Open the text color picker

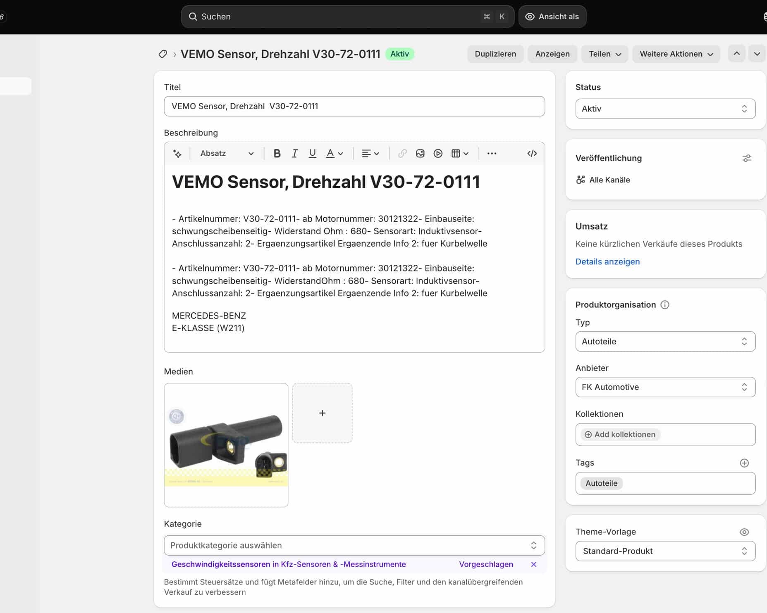tap(334, 154)
